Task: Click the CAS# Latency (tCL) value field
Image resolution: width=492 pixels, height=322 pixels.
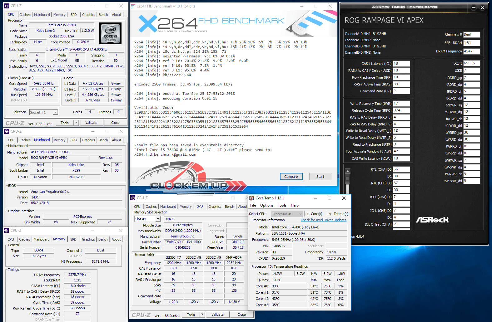Action: [x=401, y=64]
